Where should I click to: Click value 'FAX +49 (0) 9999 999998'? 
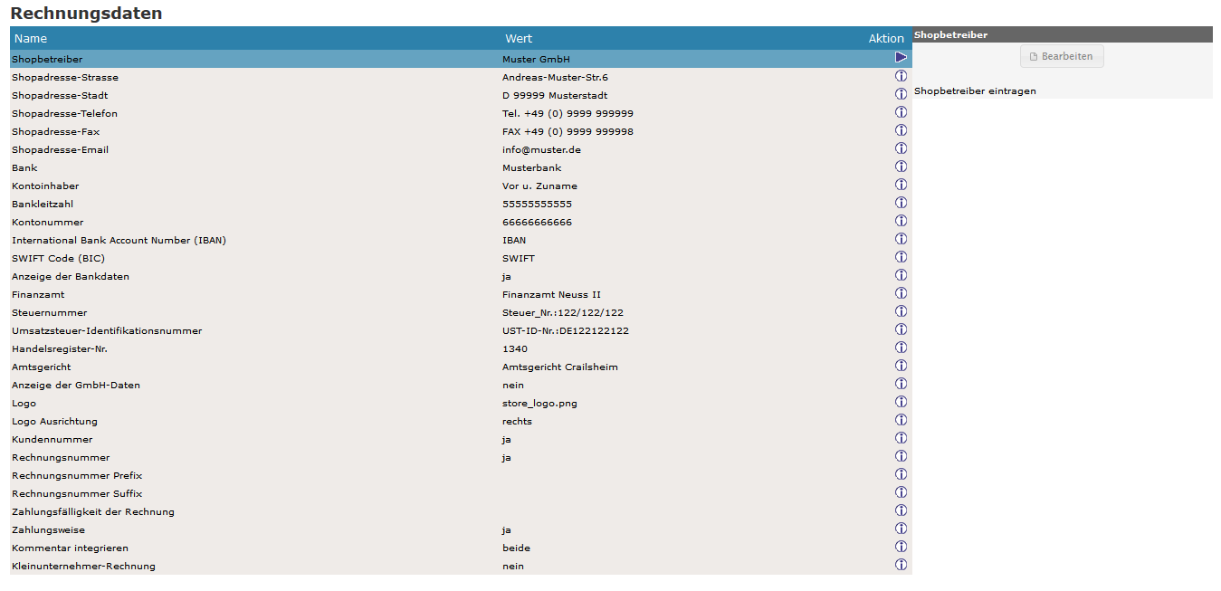pos(568,131)
